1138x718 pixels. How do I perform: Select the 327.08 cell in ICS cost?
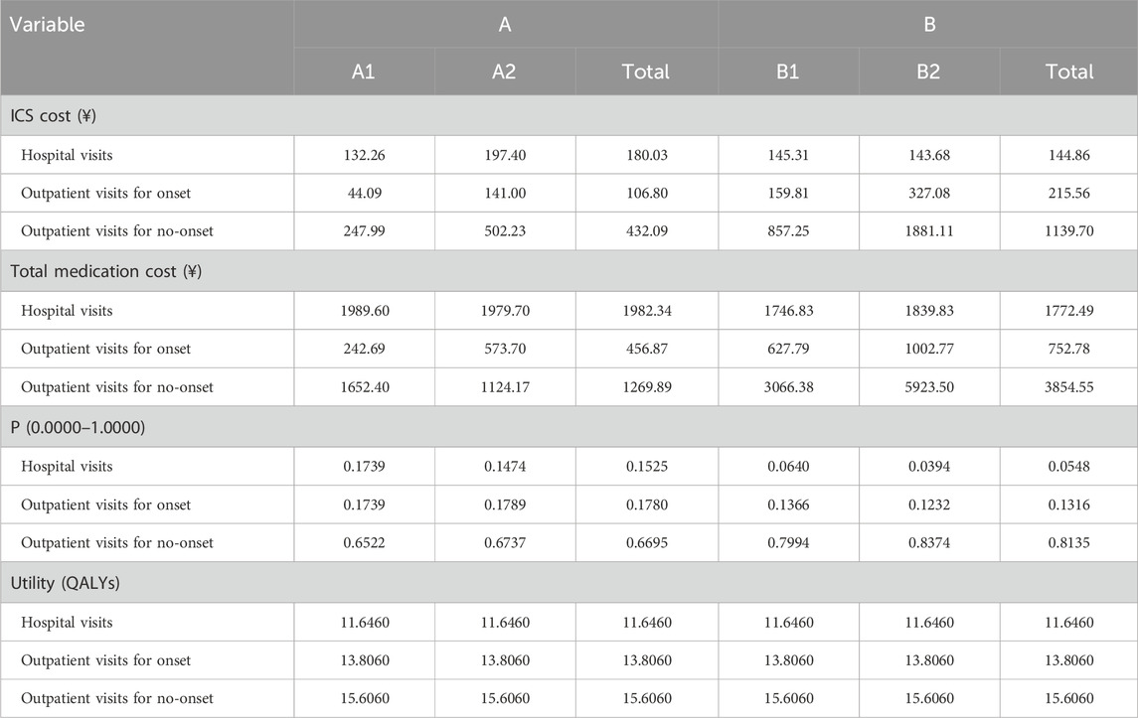928,194
